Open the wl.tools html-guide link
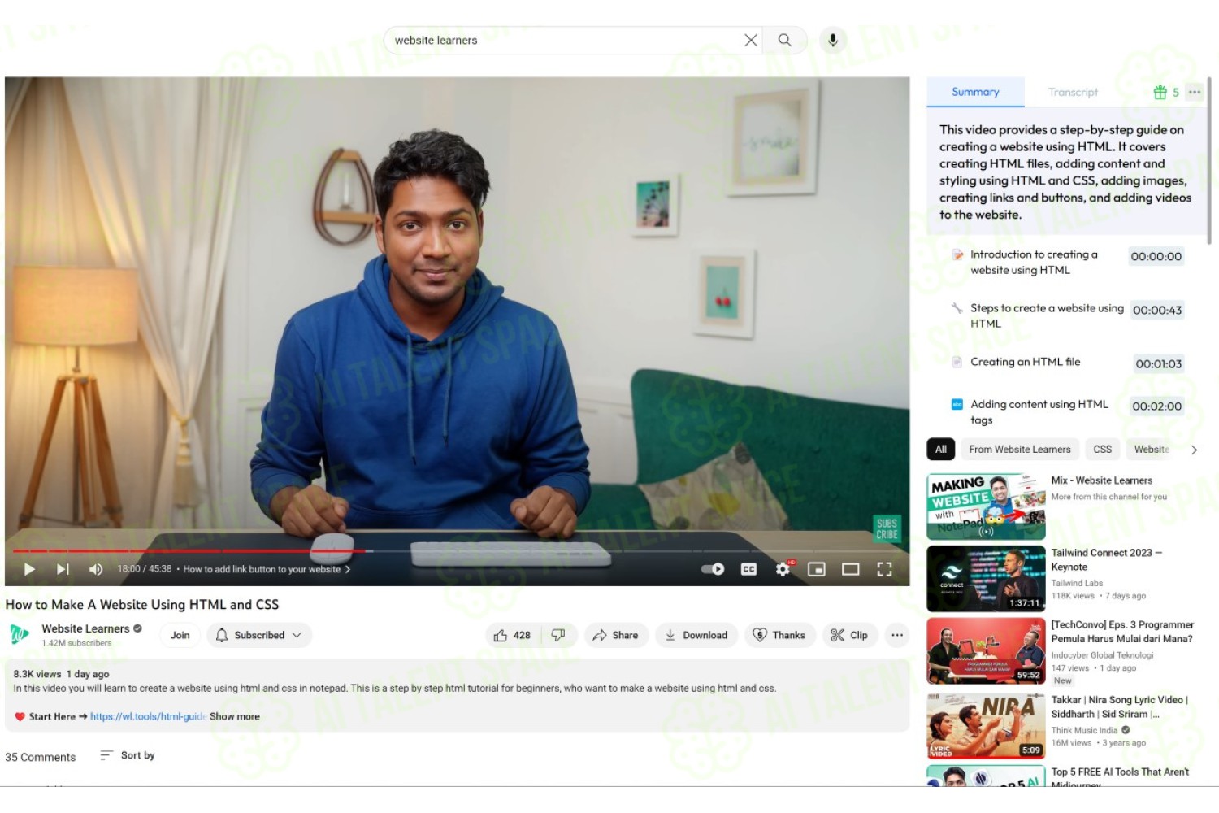Image resolution: width=1219 pixels, height=813 pixels. 148,716
